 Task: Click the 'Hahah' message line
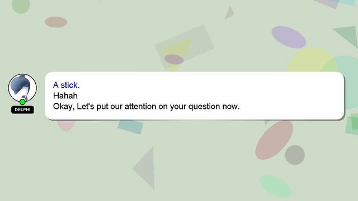pos(65,95)
